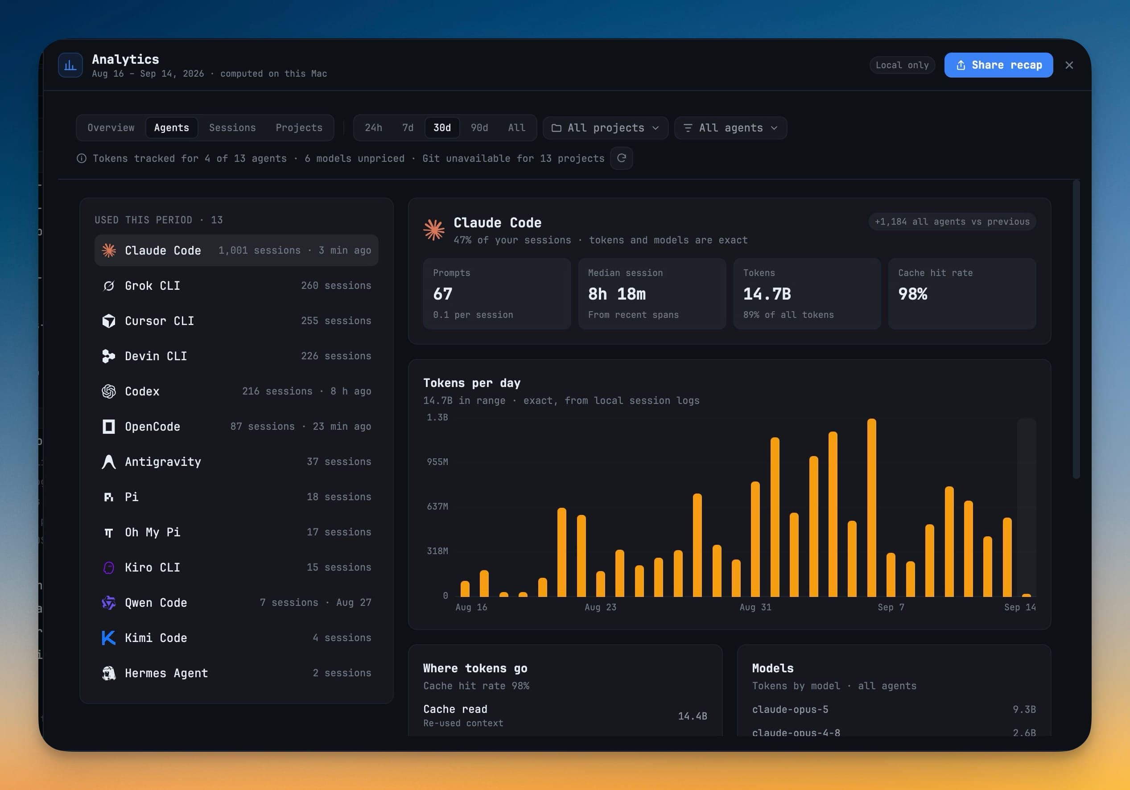Go to the Projects tab
1130x790 pixels.
tap(299, 128)
